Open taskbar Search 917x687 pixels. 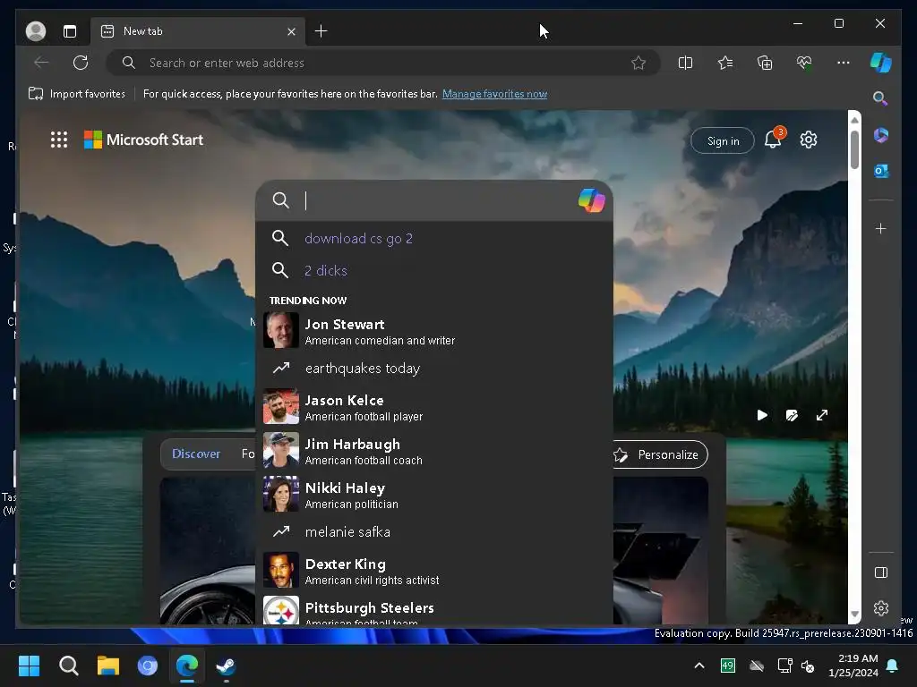(68, 666)
